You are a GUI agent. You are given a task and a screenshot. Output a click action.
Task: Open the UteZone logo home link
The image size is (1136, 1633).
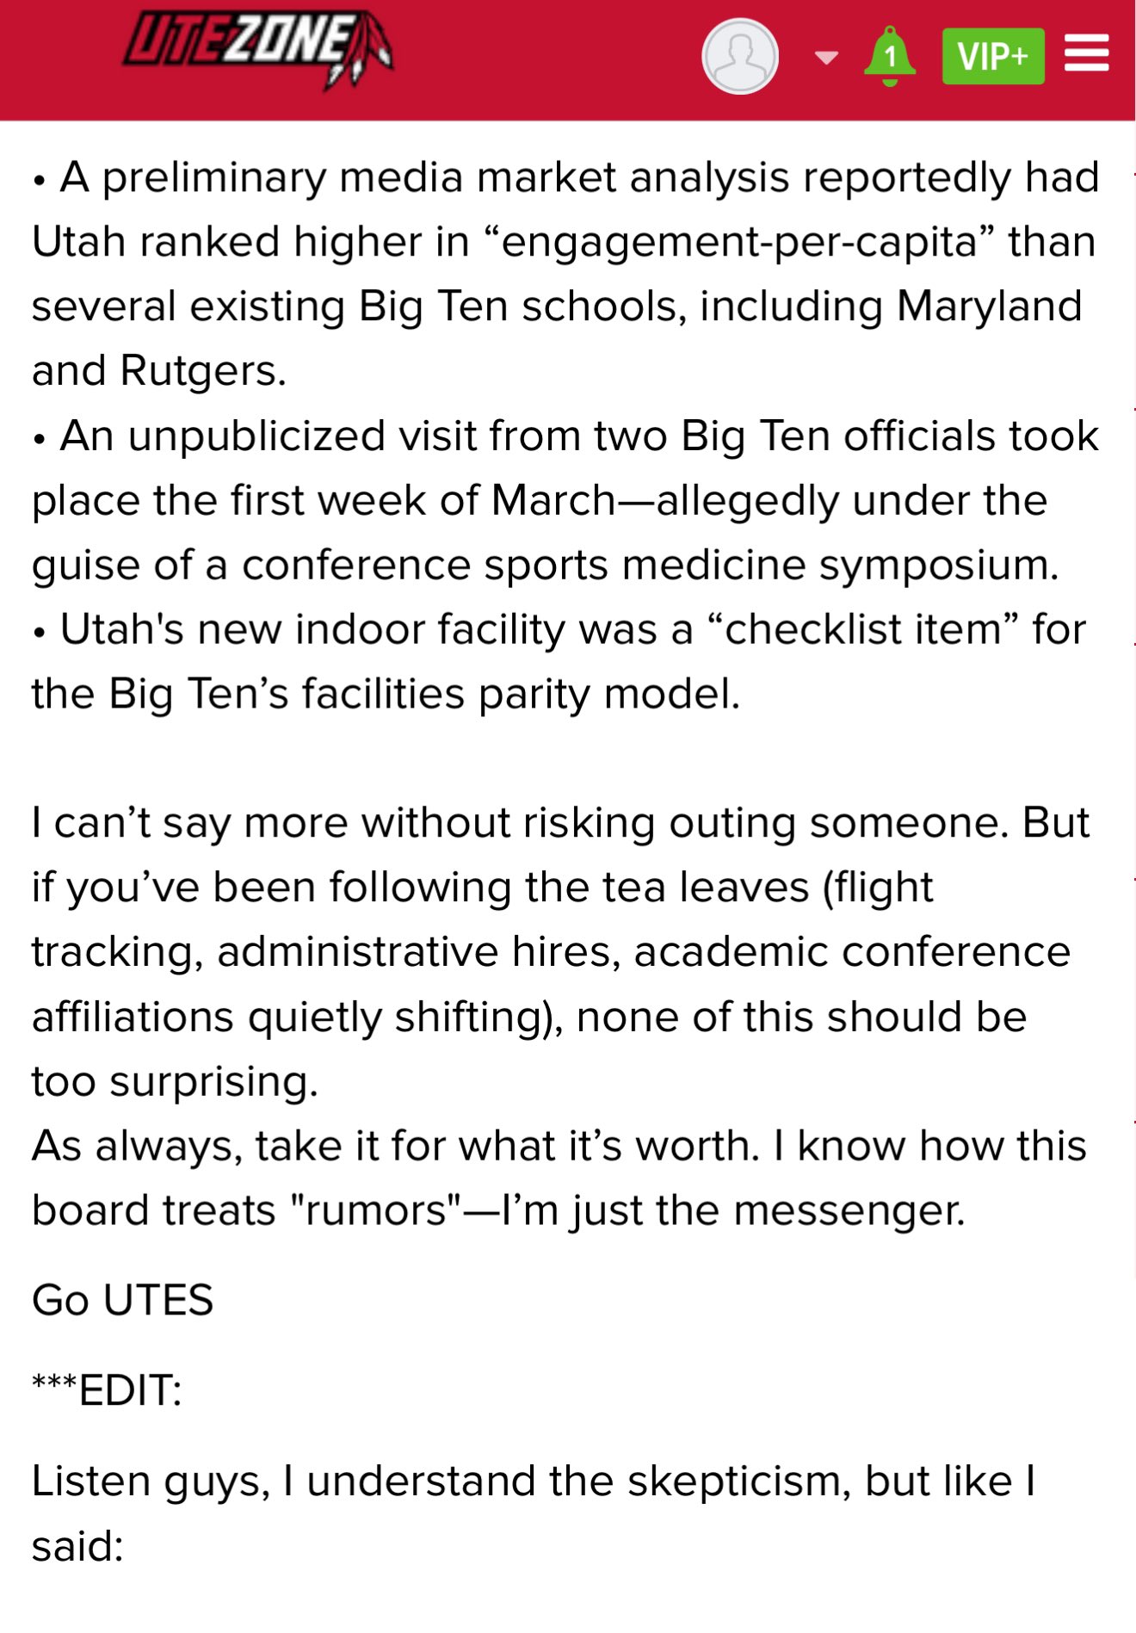tap(257, 49)
